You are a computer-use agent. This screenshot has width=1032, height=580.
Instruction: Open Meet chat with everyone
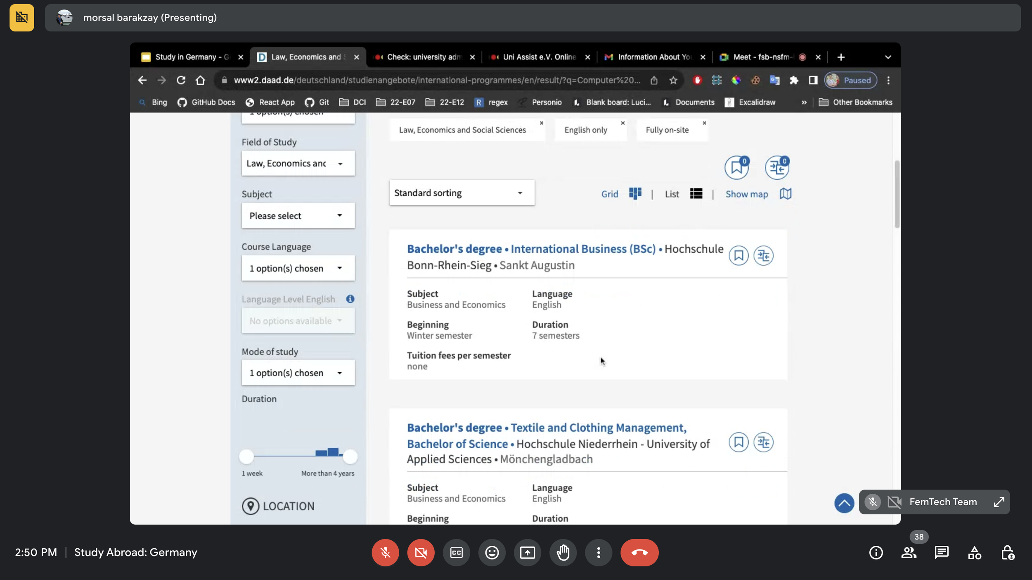(x=942, y=552)
